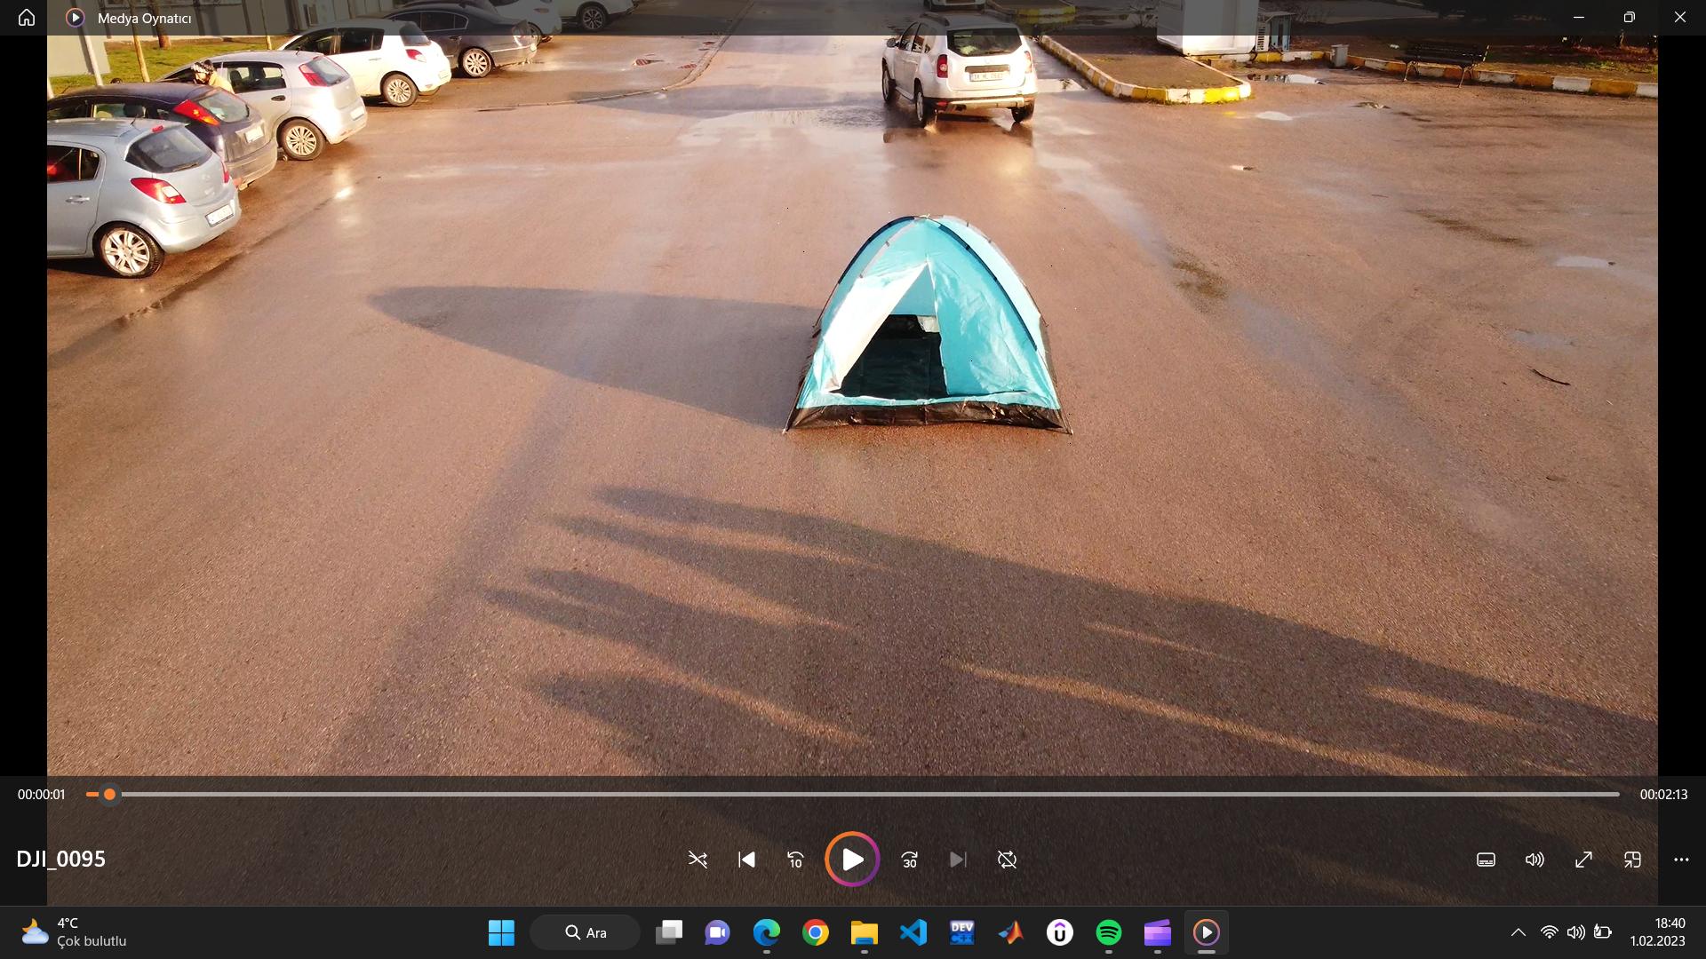This screenshot has width=1706, height=959.
Task: Open the volume control
Action: click(1535, 860)
